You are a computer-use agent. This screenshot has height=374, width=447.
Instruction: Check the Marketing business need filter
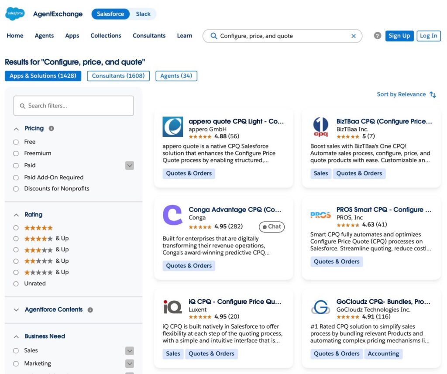pyautogui.click(x=16, y=364)
